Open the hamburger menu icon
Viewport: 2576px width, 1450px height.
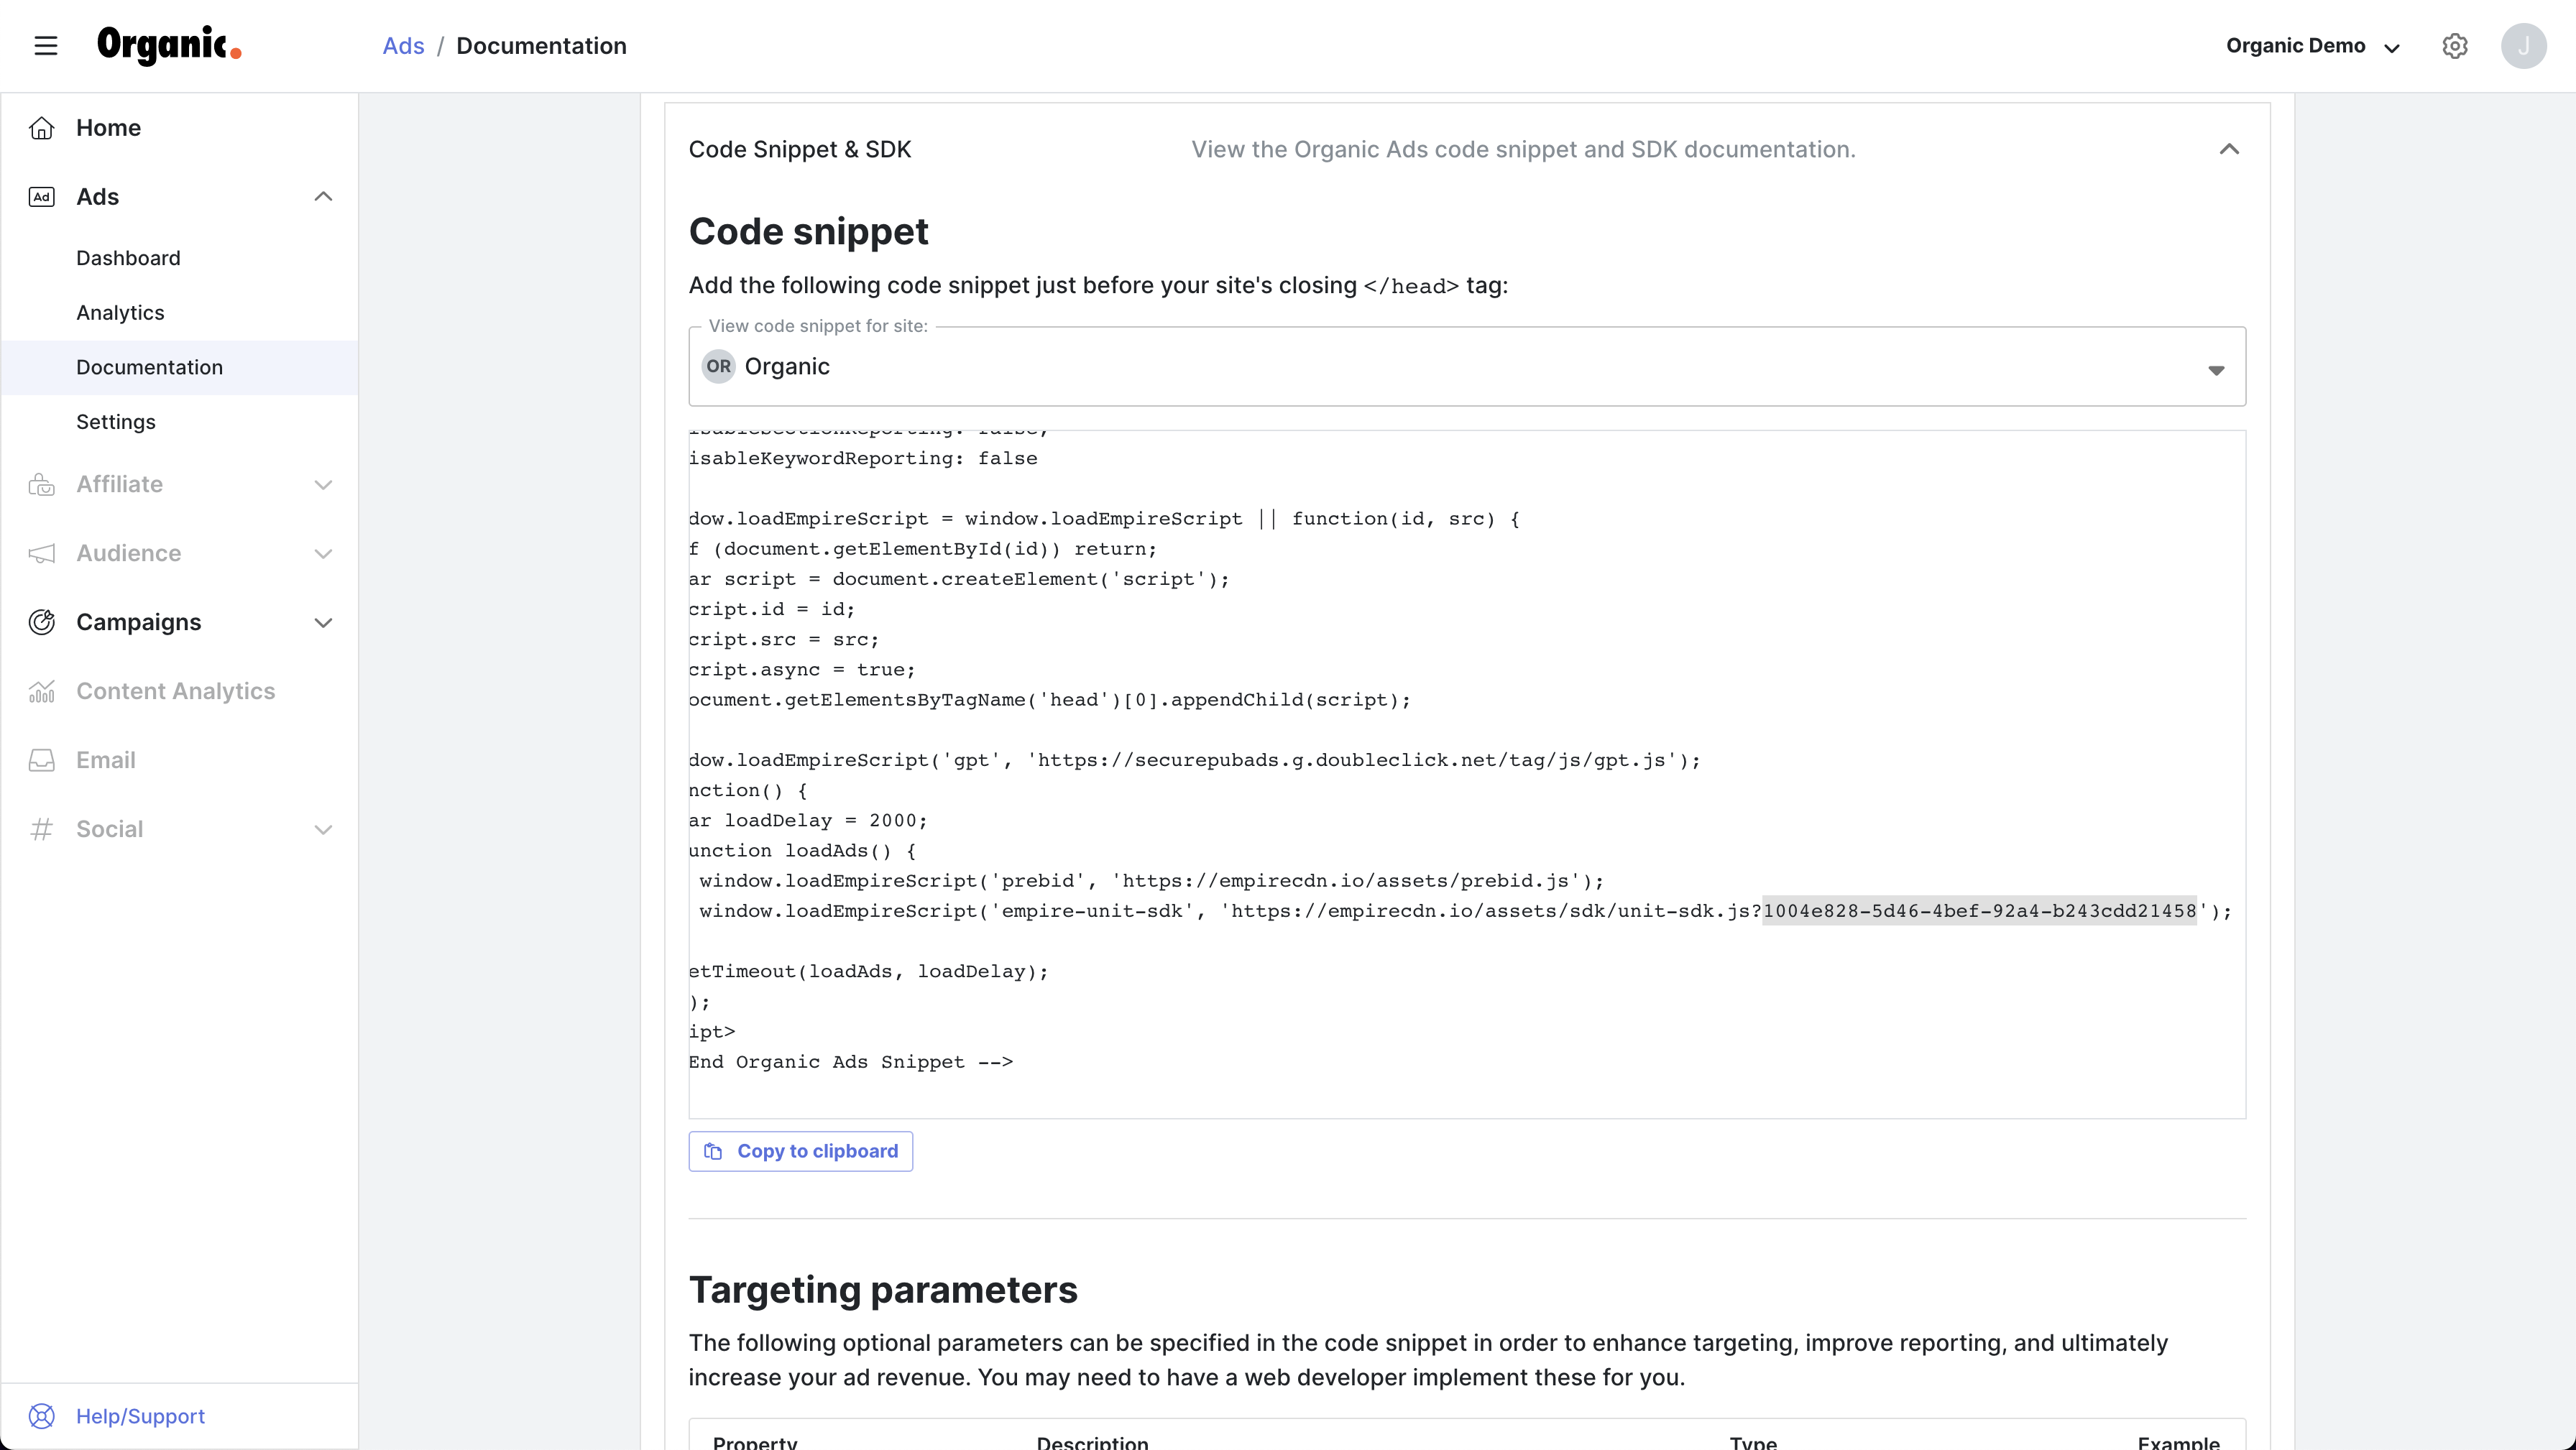coord(46,46)
